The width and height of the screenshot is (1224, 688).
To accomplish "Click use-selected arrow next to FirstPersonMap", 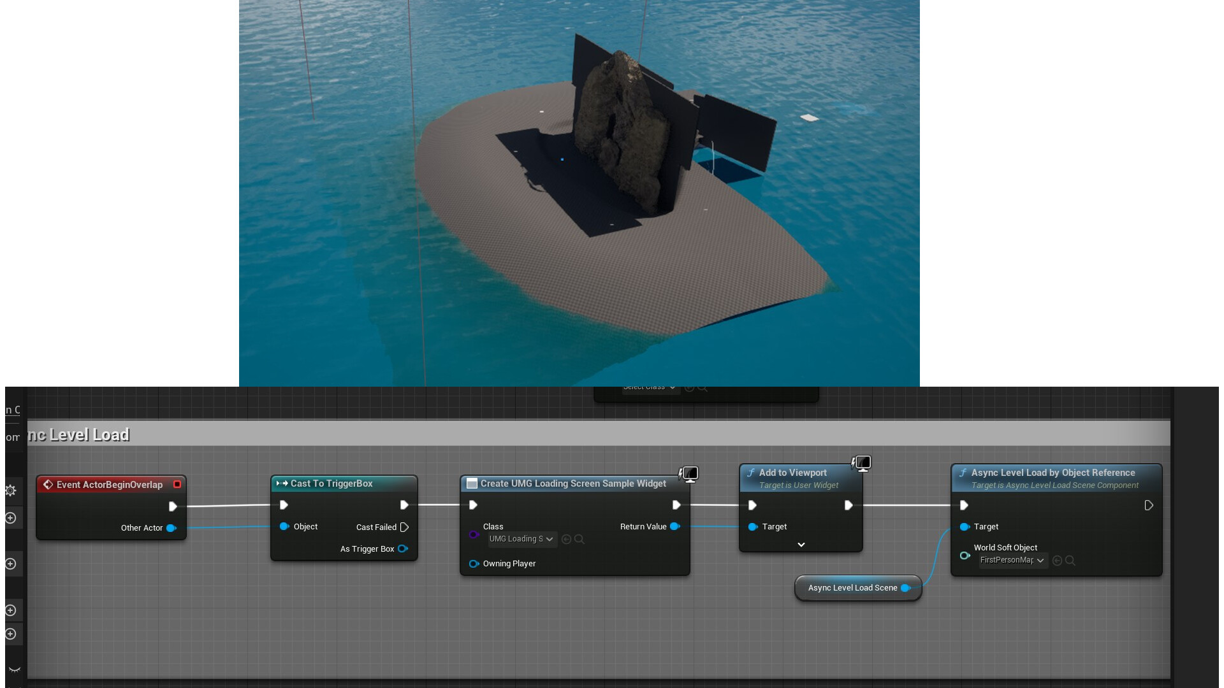I will click(1057, 561).
